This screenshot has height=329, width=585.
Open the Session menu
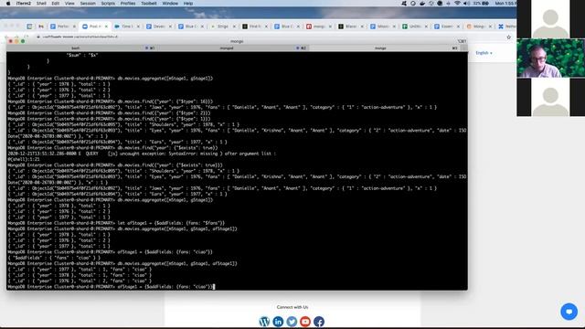click(x=88, y=4)
